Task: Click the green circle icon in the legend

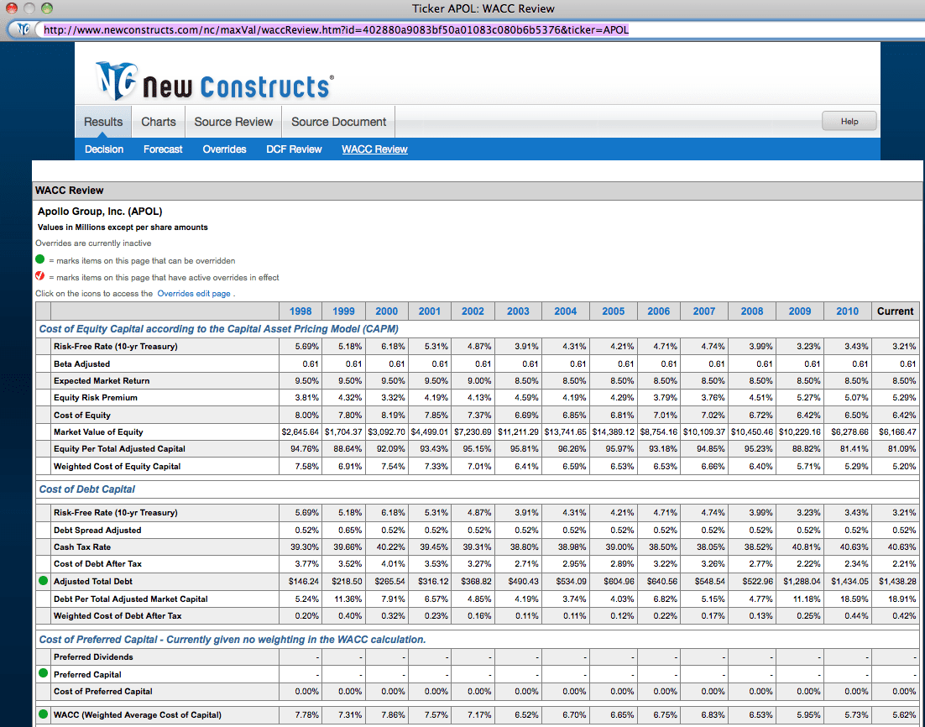Action: [x=40, y=259]
